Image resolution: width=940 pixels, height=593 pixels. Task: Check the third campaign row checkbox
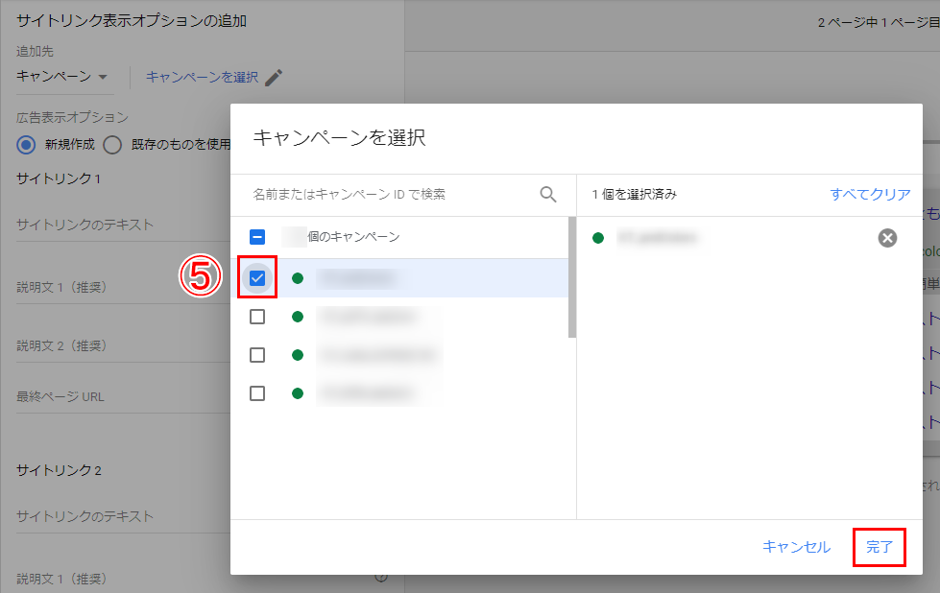(x=257, y=355)
